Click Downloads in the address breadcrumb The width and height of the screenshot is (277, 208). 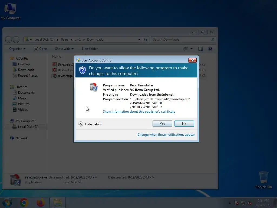coord(95,40)
